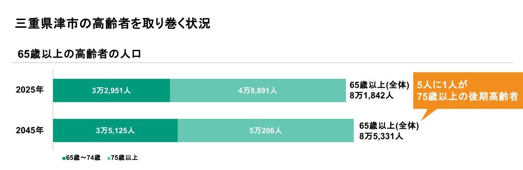Click the light green 75歳以上 legend square
This screenshot has height=170, width=523.
(109, 158)
